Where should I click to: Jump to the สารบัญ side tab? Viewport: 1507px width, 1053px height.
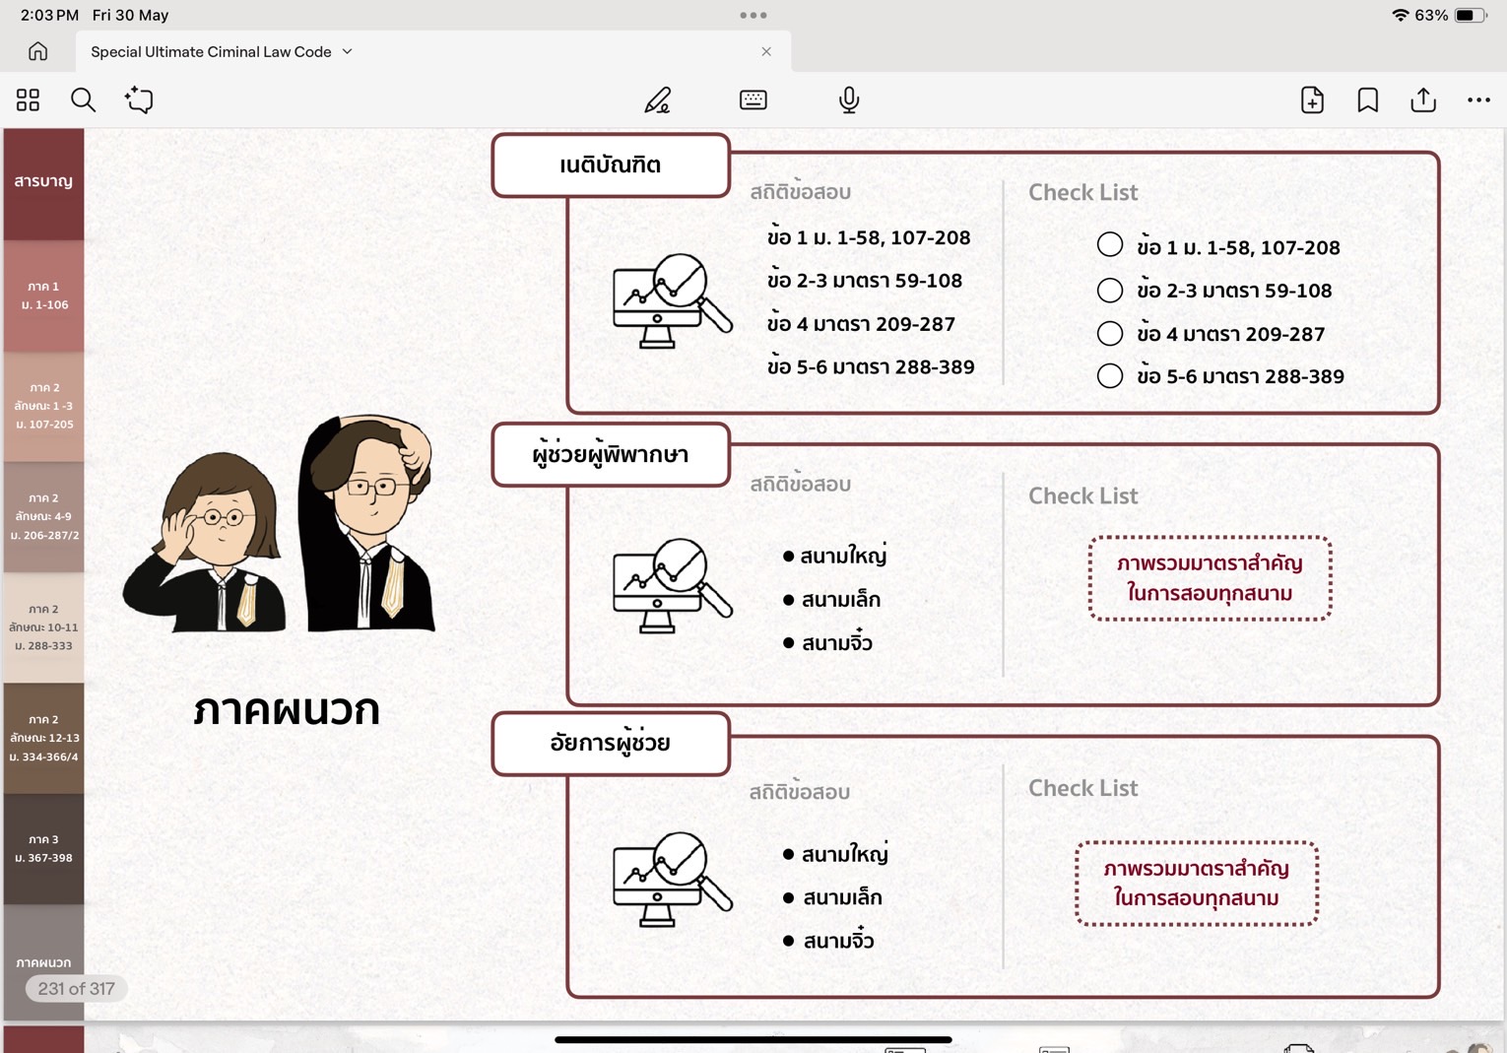(43, 183)
